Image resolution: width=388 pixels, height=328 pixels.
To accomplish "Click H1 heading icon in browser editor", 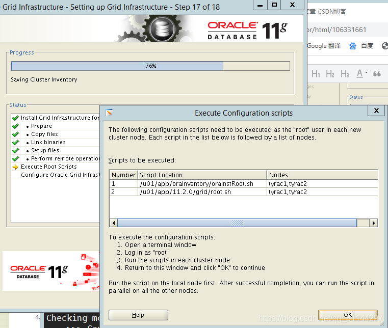I will click(316, 74).
